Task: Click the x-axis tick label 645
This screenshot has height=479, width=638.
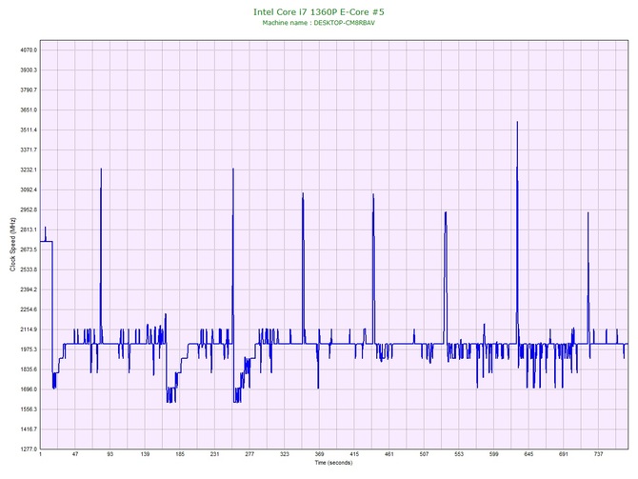Action: click(528, 454)
